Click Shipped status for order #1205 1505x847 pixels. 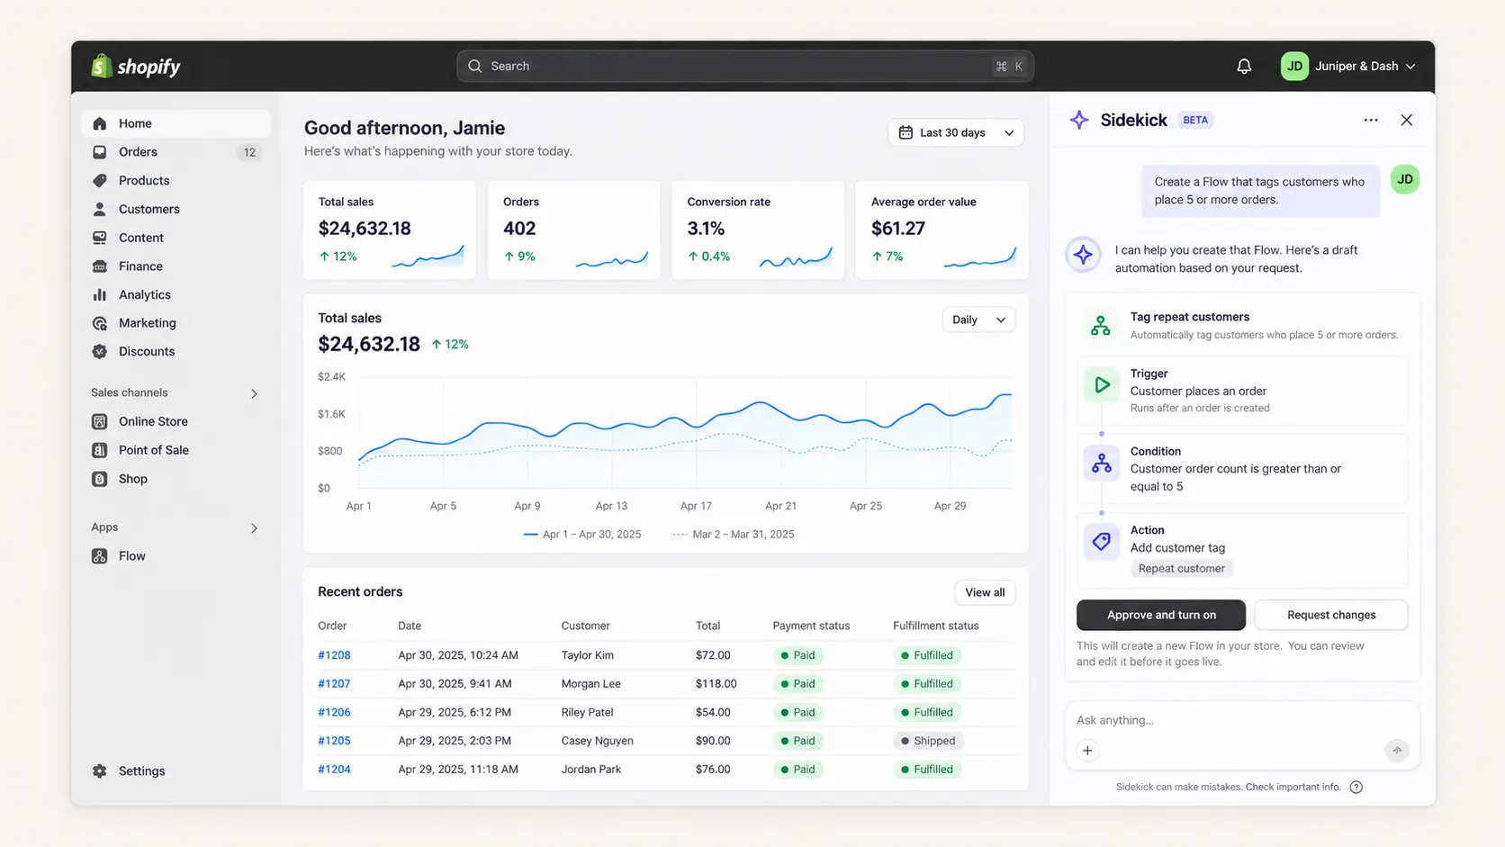coord(928,741)
